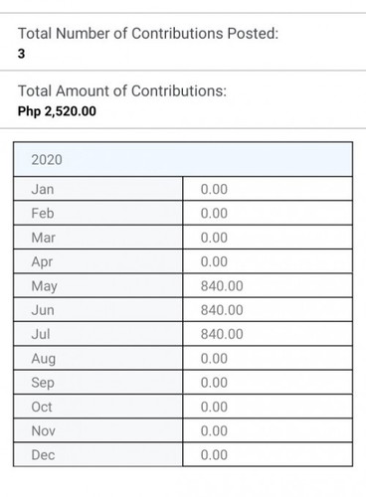
Task: Select the Apr 0.00 value
Action: coord(214,261)
